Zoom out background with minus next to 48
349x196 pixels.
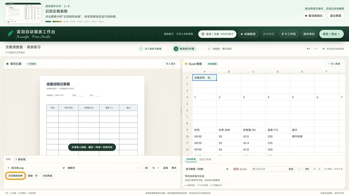point(138,168)
